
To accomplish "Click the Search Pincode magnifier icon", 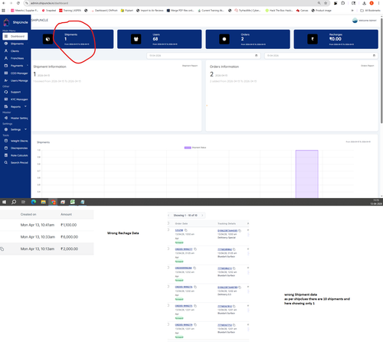I will 6,163.
